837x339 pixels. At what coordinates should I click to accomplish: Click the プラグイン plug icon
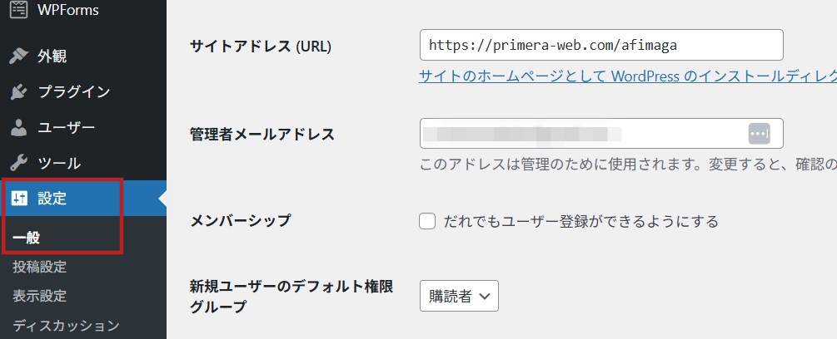tap(18, 92)
